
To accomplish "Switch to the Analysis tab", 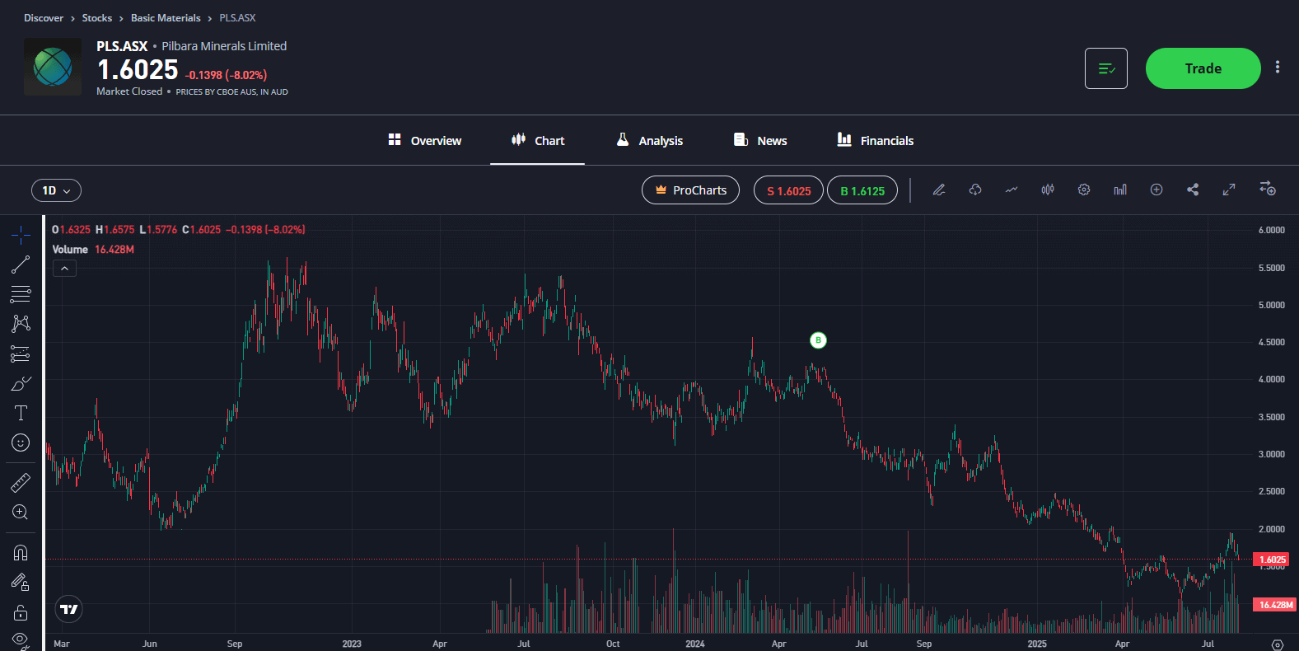I will (650, 141).
